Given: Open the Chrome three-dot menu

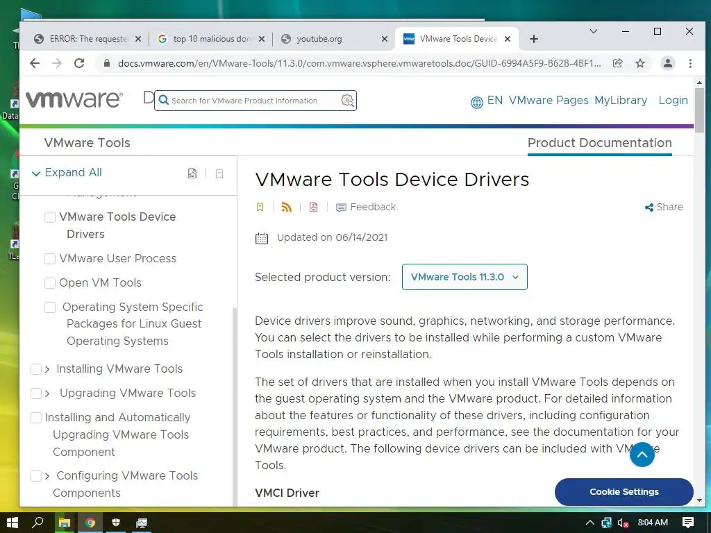Looking at the screenshot, I should click(x=690, y=63).
